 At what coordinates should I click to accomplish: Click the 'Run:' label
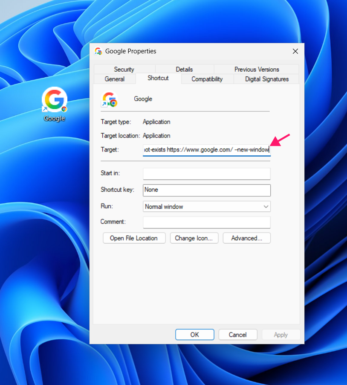[107, 206]
